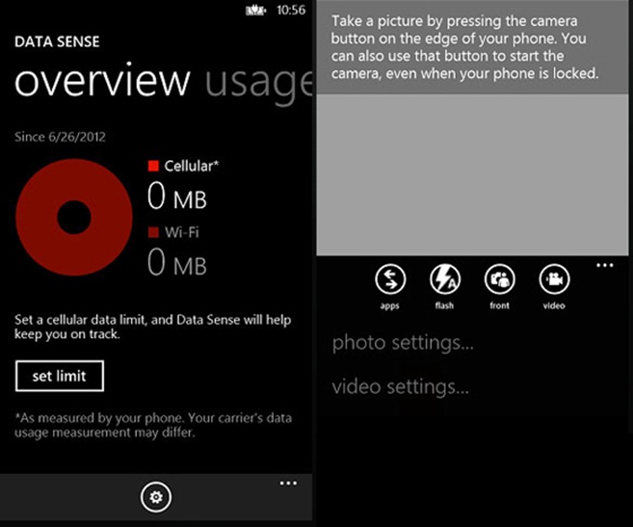Collapse camera app bar ellipsis menu
The image size is (633, 527).
tap(605, 265)
